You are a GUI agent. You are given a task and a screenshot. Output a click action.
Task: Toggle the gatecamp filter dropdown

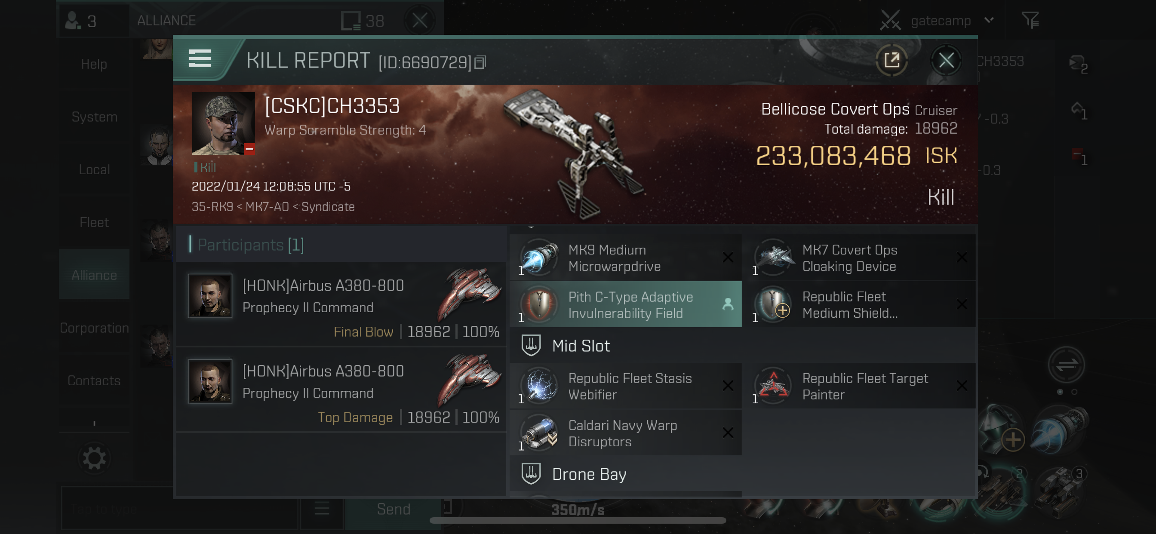pyautogui.click(x=990, y=20)
